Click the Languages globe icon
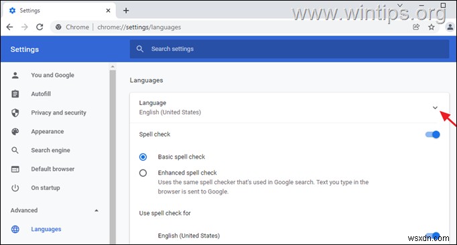Viewport: 457px width, 245px height. click(15, 229)
